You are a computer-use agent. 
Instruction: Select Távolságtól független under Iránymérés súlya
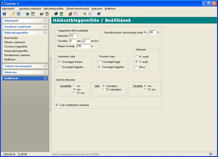pos(59,67)
